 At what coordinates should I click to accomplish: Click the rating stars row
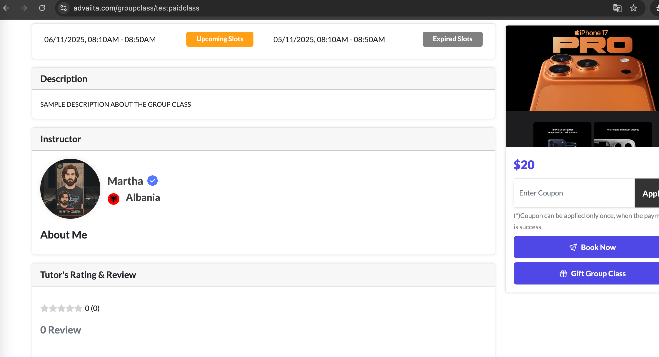click(61, 308)
